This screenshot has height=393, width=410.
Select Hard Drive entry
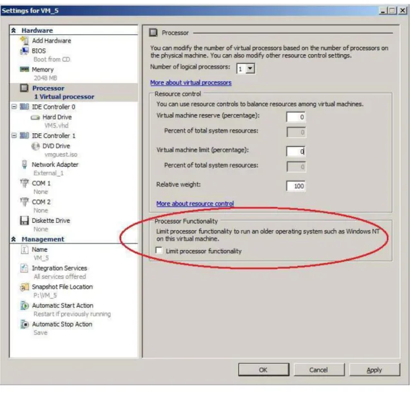tap(57, 117)
